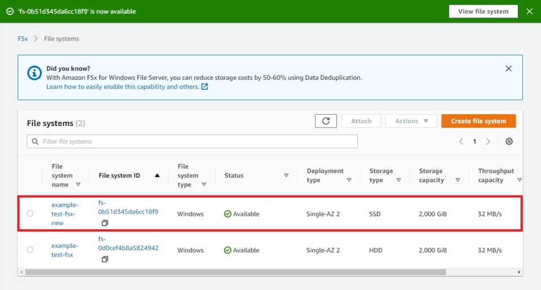Copy file system ID fs-0d0cef4b8a5824942
541x290 pixels.
[x=105, y=259]
